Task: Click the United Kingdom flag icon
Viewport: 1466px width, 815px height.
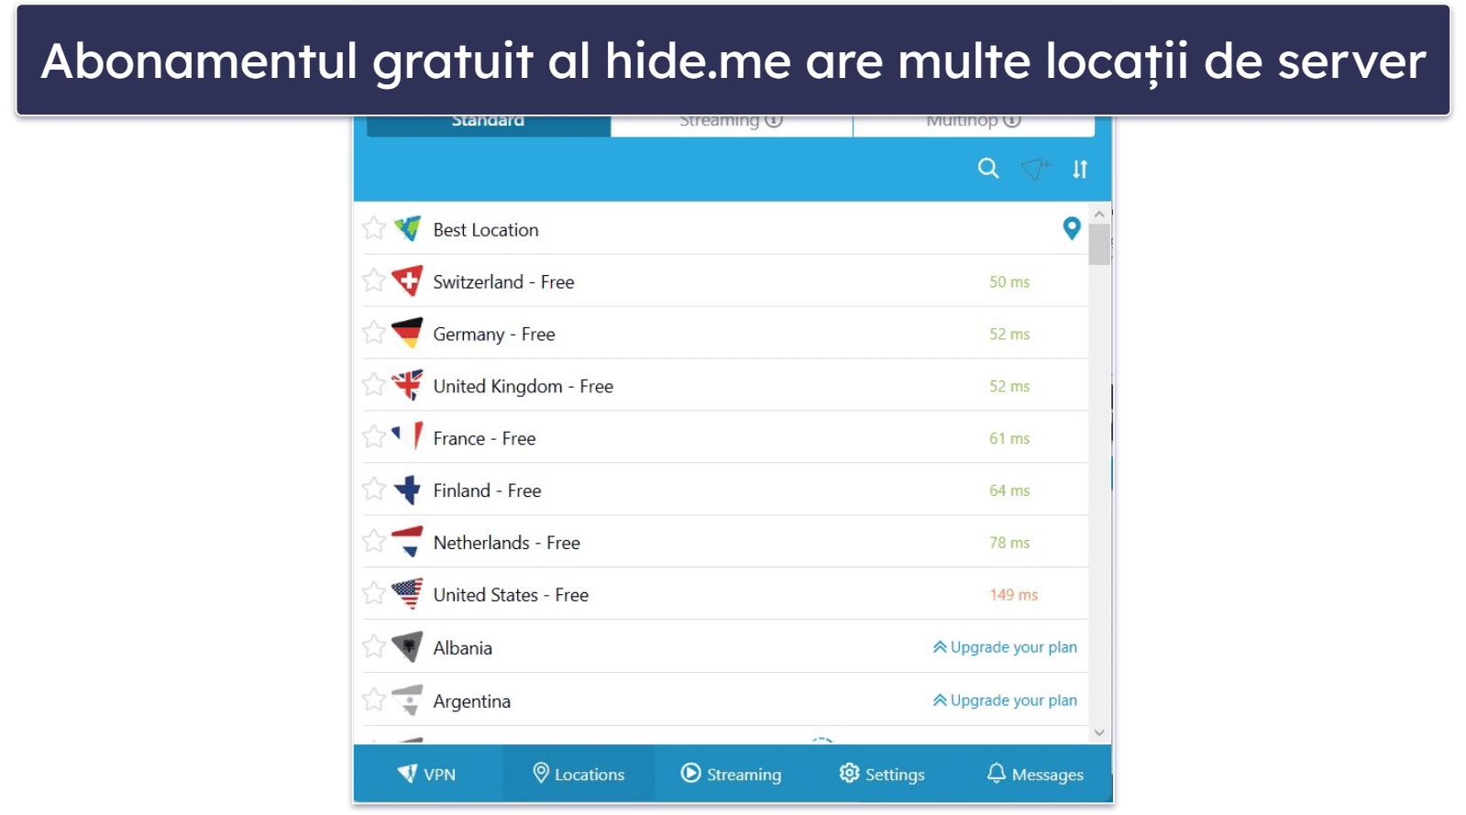Action: point(407,385)
